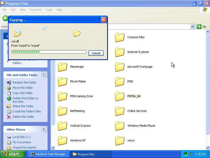Screen dimensions: 210x158
Task: Open the Start menu
Action: coord(12,154)
